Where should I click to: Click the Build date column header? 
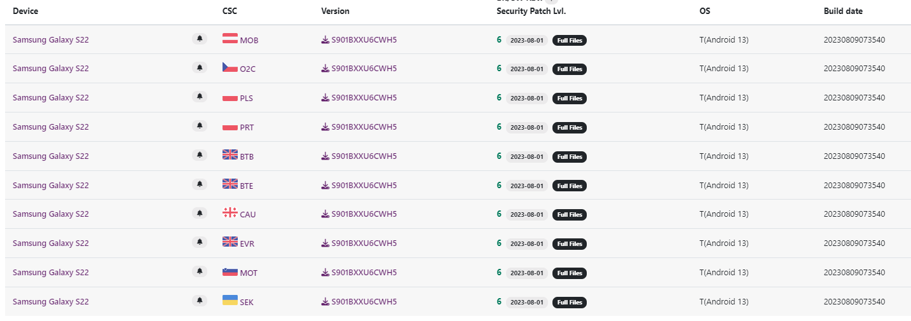click(843, 11)
